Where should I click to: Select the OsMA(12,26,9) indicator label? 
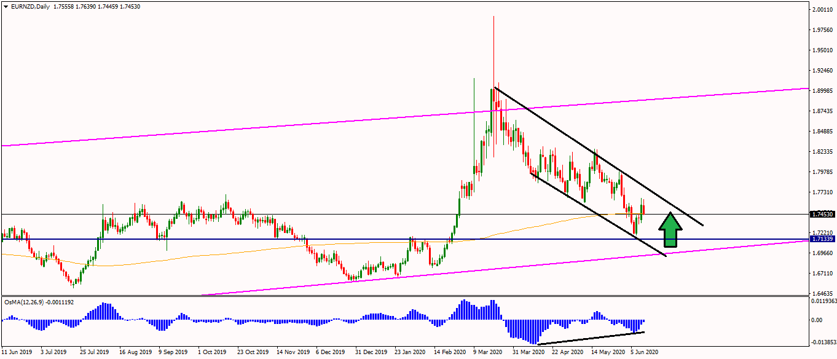tap(24, 302)
